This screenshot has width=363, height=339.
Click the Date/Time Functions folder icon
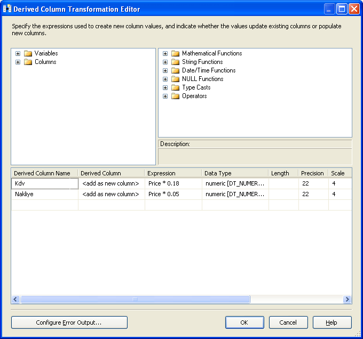[175, 71]
